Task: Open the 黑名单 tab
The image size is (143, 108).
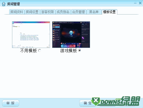Action: click(94, 12)
